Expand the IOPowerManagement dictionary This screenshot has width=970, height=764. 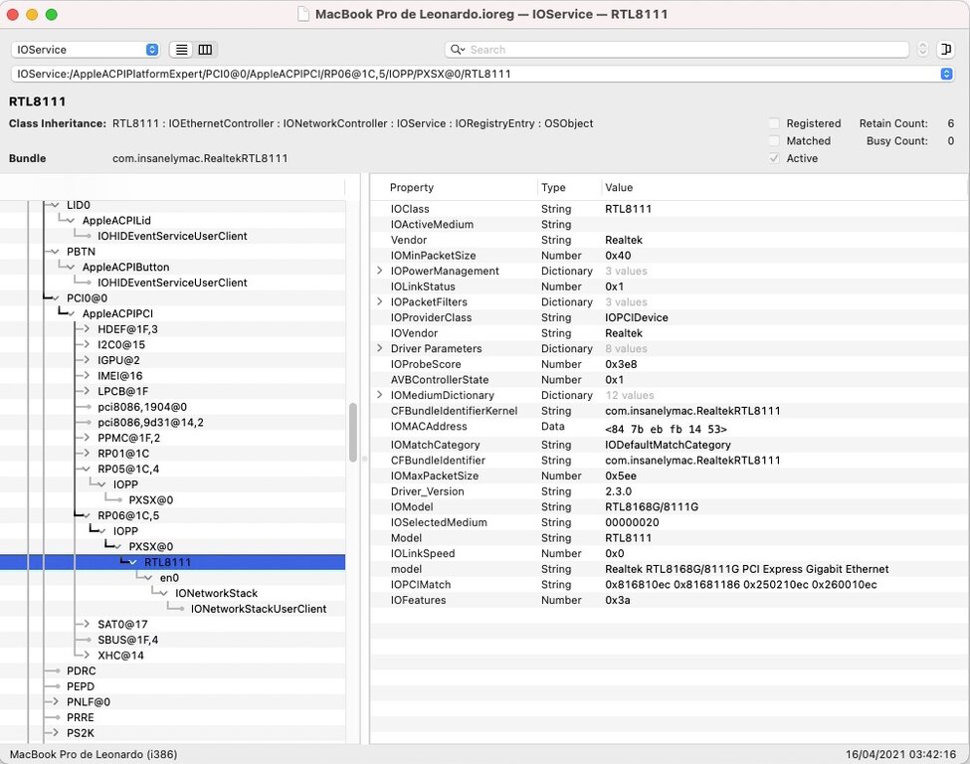pos(380,271)
